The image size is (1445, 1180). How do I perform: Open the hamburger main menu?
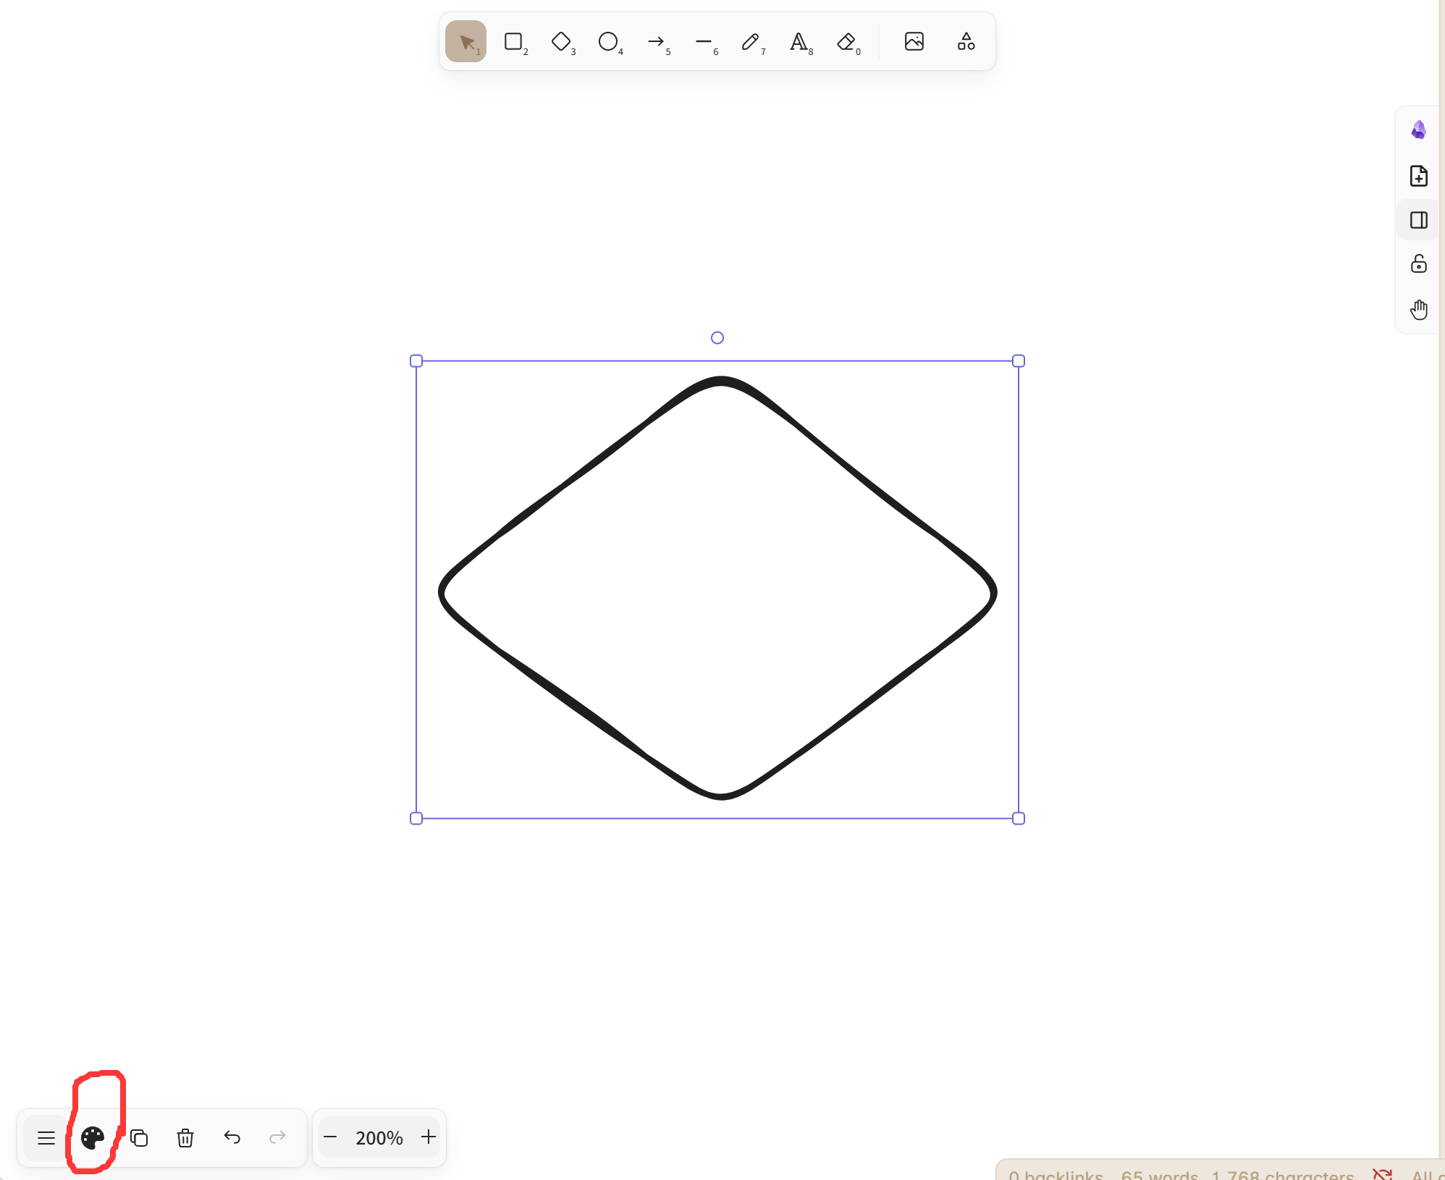click(46, 1138)
